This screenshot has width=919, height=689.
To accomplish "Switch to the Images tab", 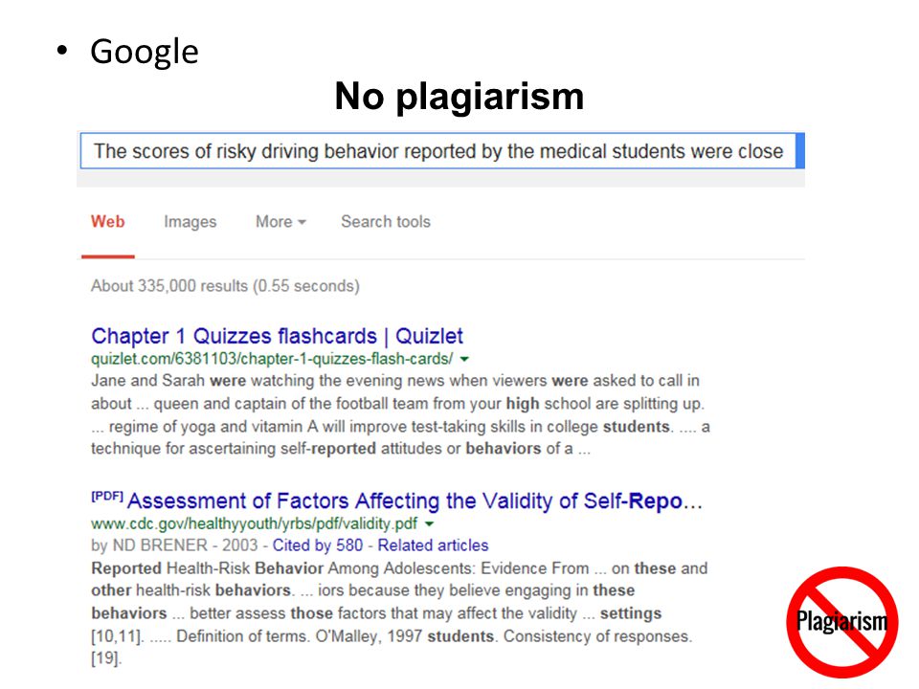I will pyautogui.click(x=190, y=221).
